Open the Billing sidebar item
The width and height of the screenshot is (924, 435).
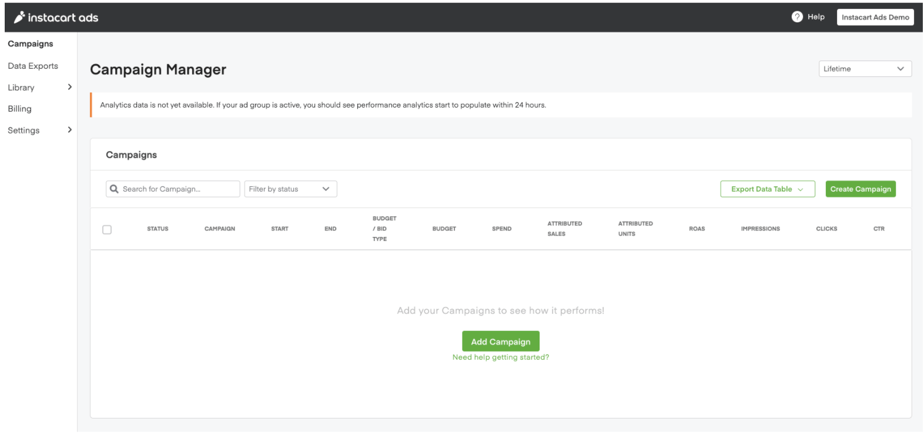tap(19, 109)
